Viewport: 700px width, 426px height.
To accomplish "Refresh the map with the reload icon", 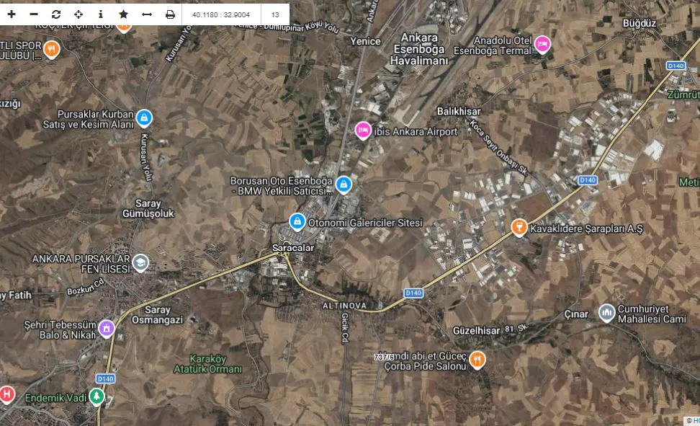I will coord(56,14).
